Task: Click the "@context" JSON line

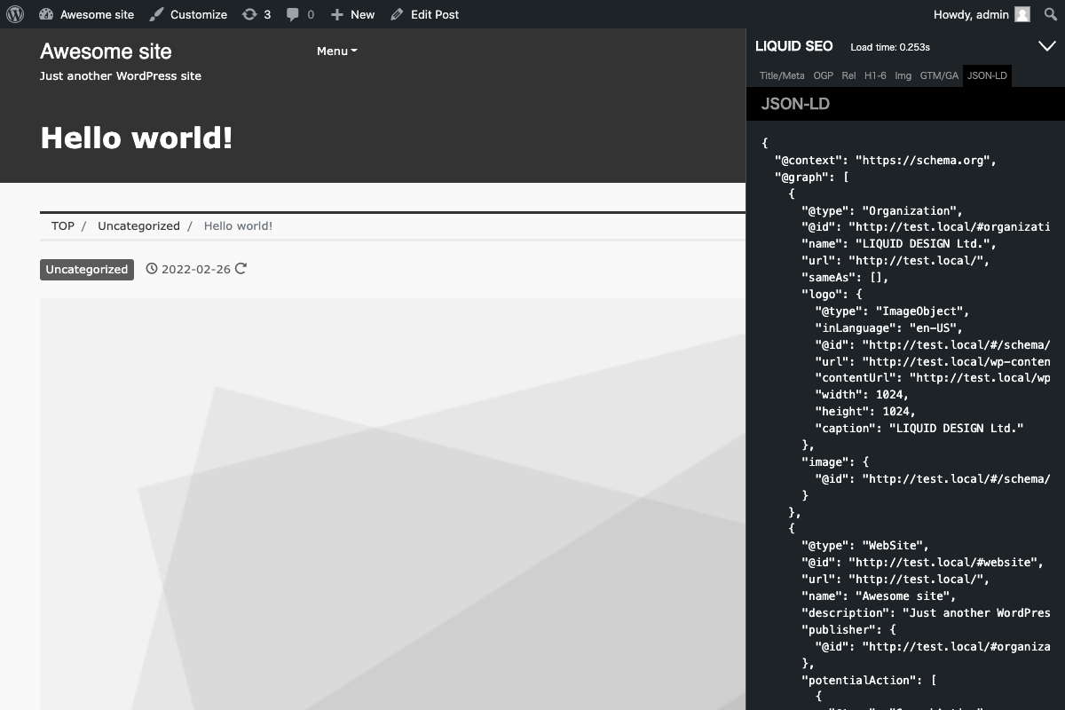Action: [886, 161]
